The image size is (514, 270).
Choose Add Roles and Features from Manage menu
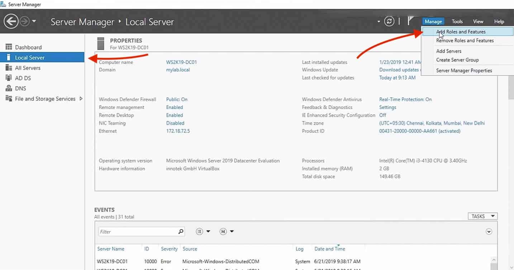[x=461, y=32]
